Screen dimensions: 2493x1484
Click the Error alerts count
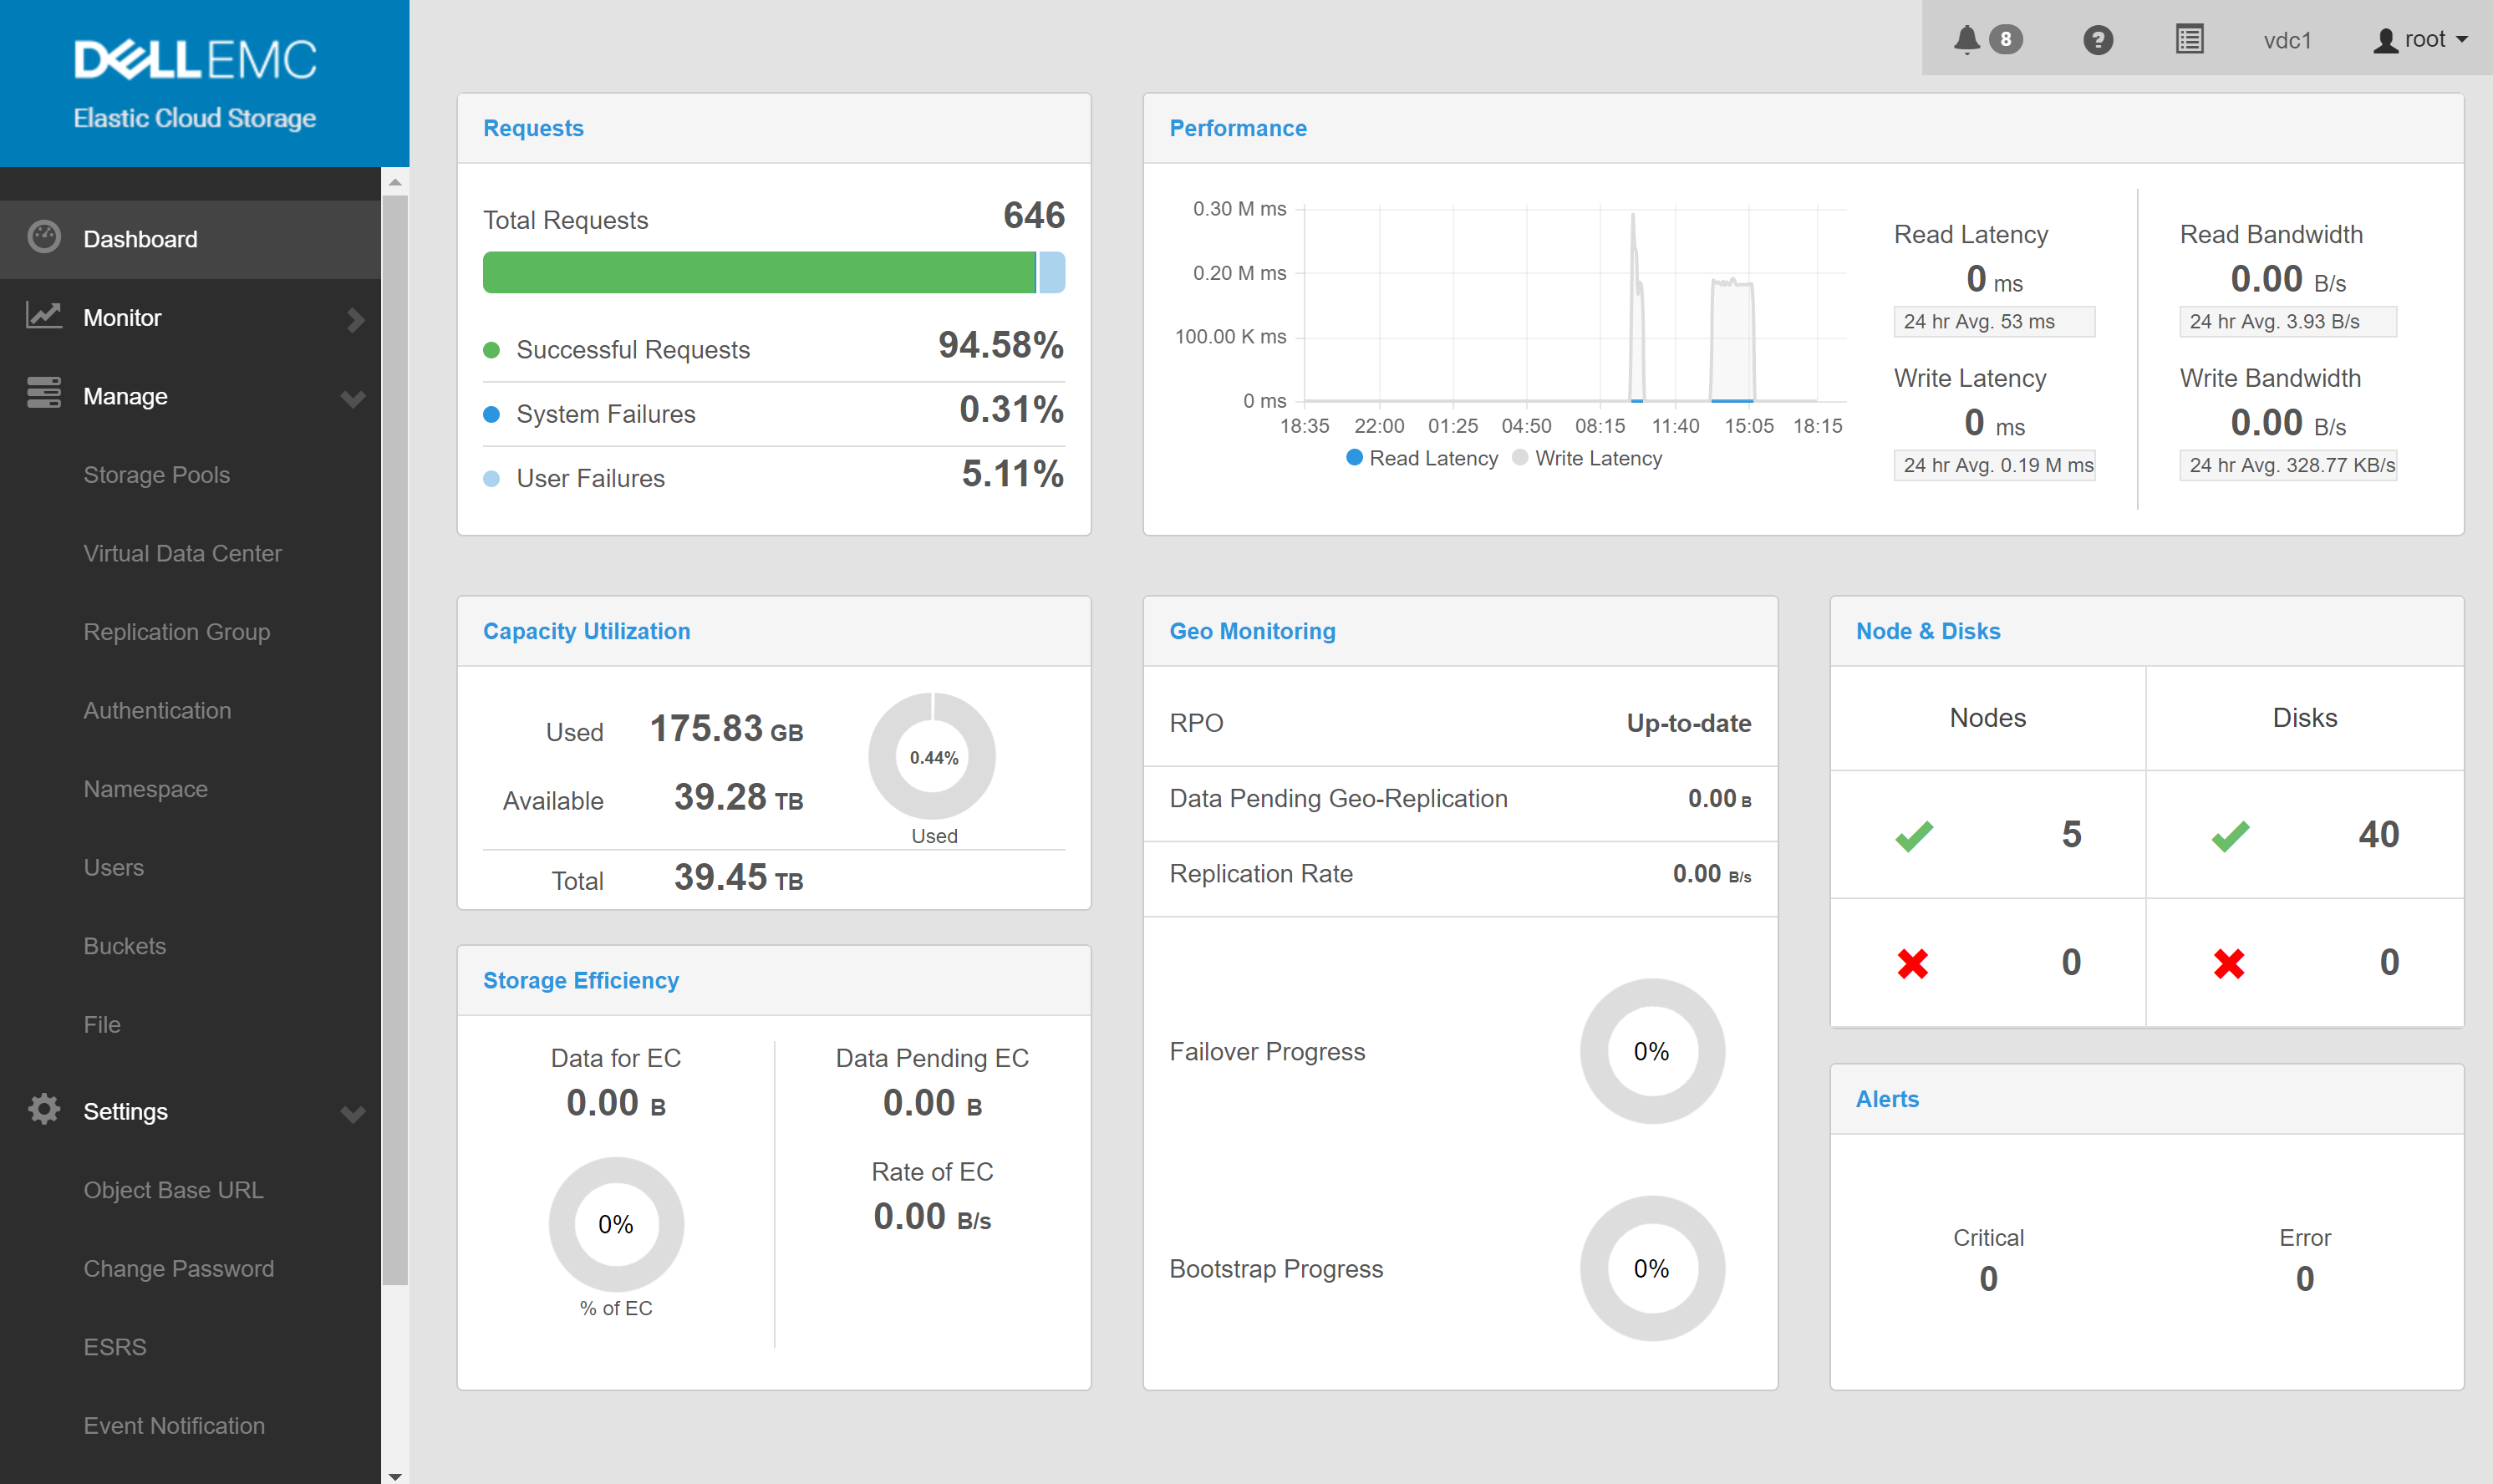(x=2304, y=1278)
